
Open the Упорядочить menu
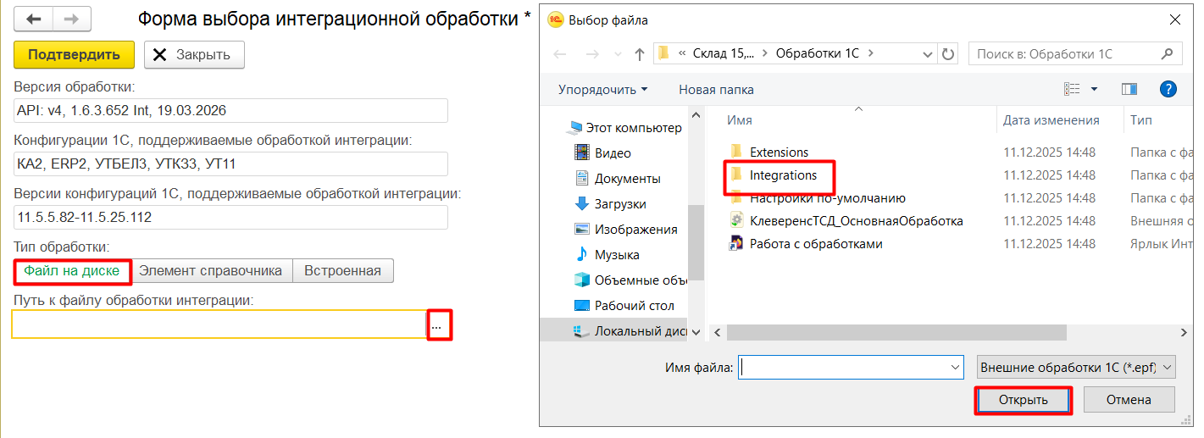point(602,89)
